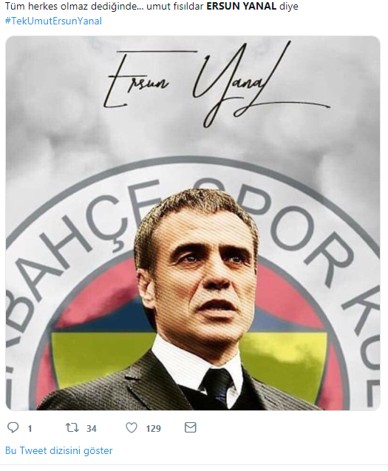
Task: Click the word fısıldar in the tweet text
Action: pos(189,7)
